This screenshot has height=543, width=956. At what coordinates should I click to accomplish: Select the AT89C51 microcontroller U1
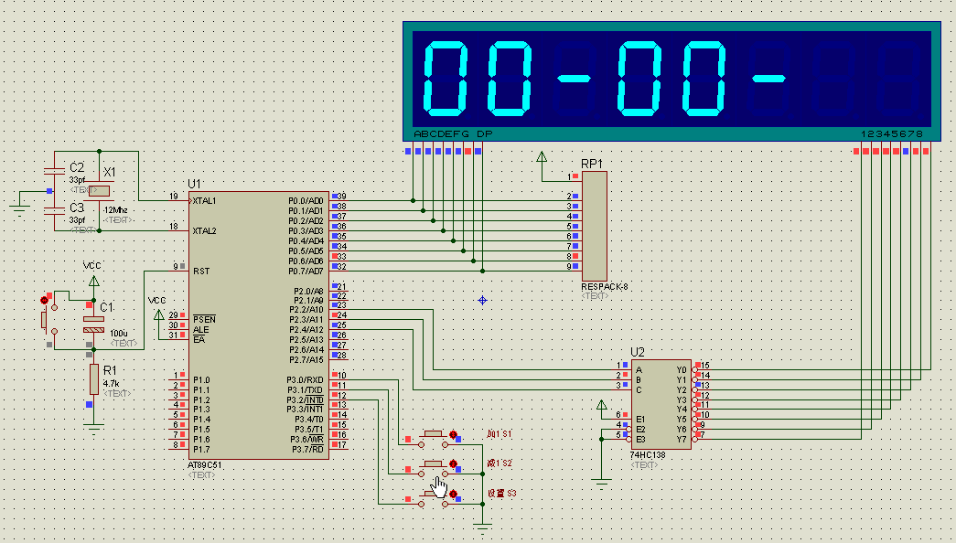tap(259, 325)
